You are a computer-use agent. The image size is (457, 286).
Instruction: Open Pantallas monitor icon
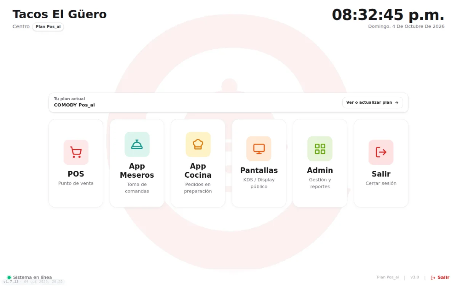click(259, 149)
